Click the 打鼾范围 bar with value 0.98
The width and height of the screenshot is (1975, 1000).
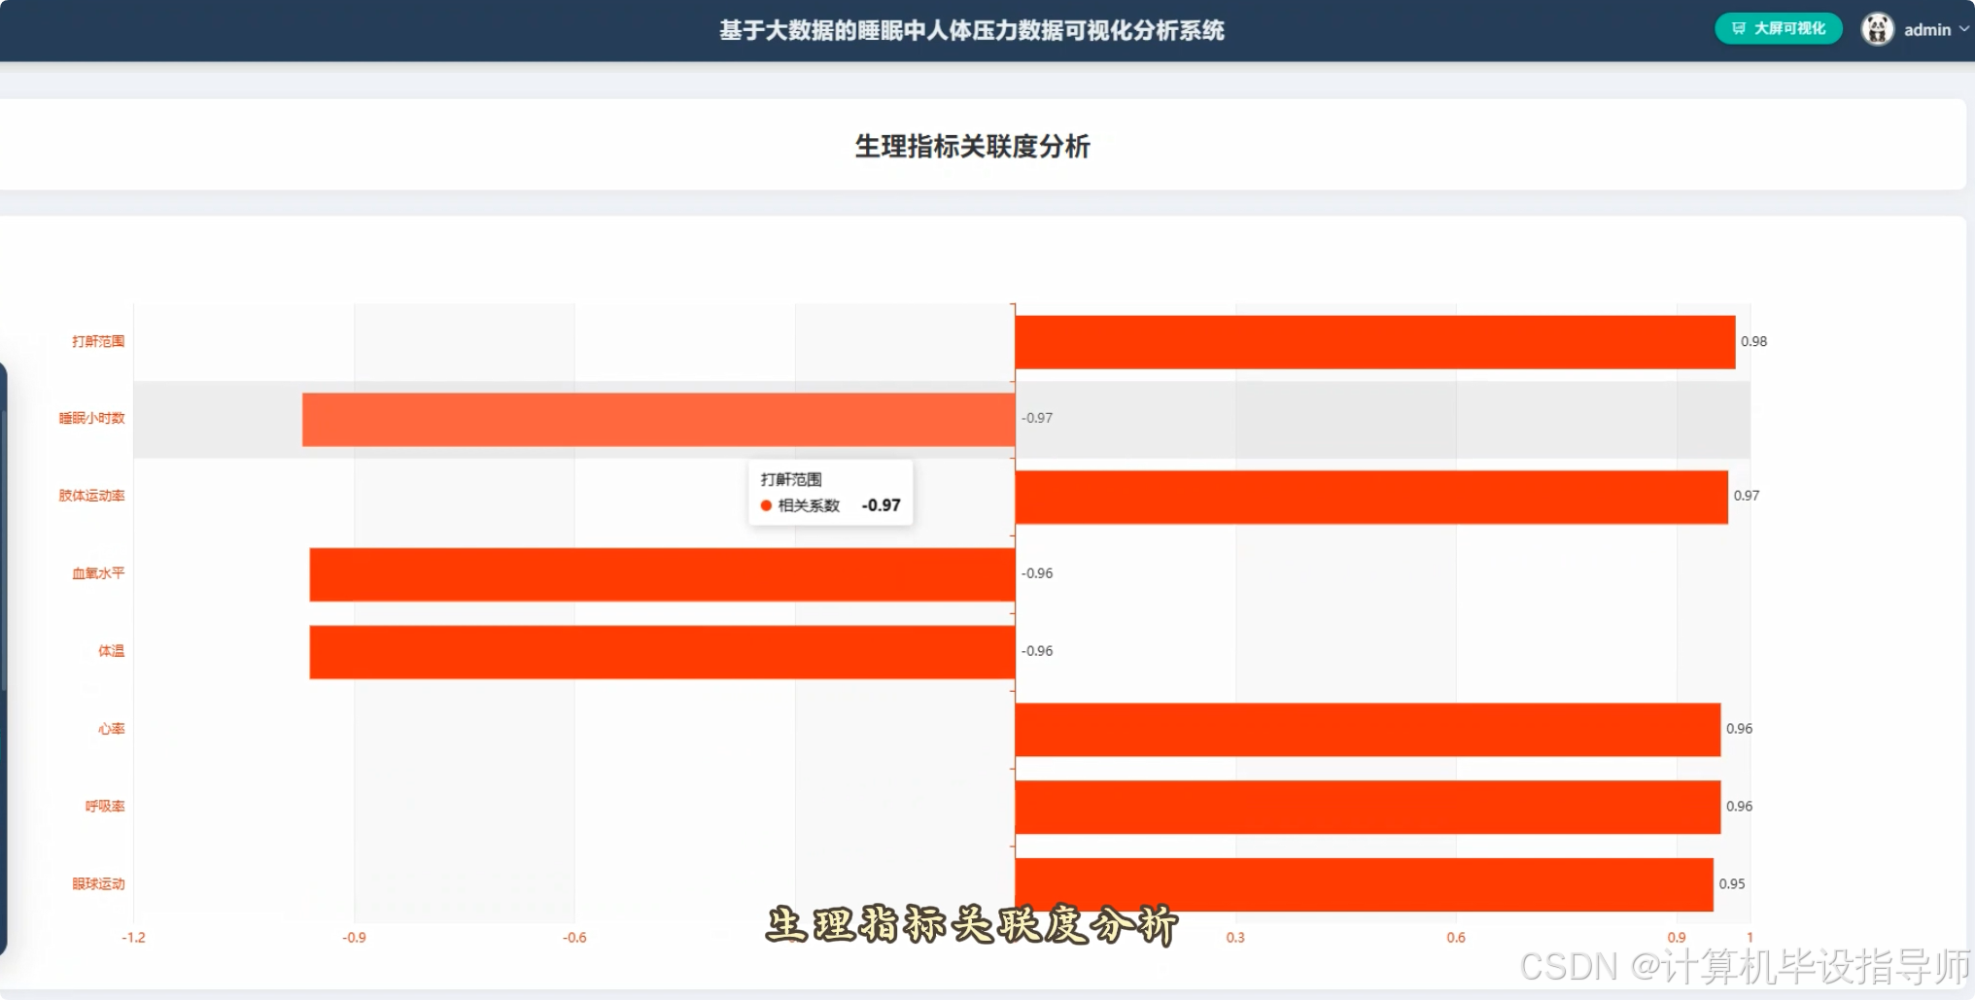(x=1374, y=342)
